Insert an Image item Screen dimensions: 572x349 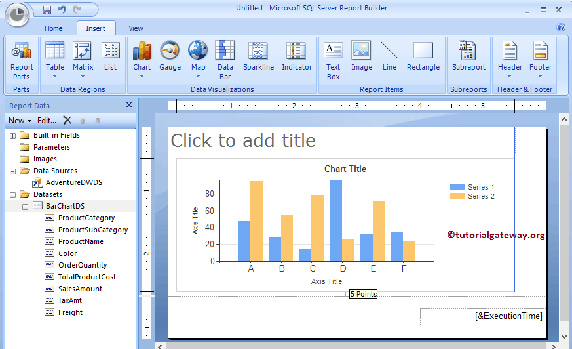click(362, 56)
